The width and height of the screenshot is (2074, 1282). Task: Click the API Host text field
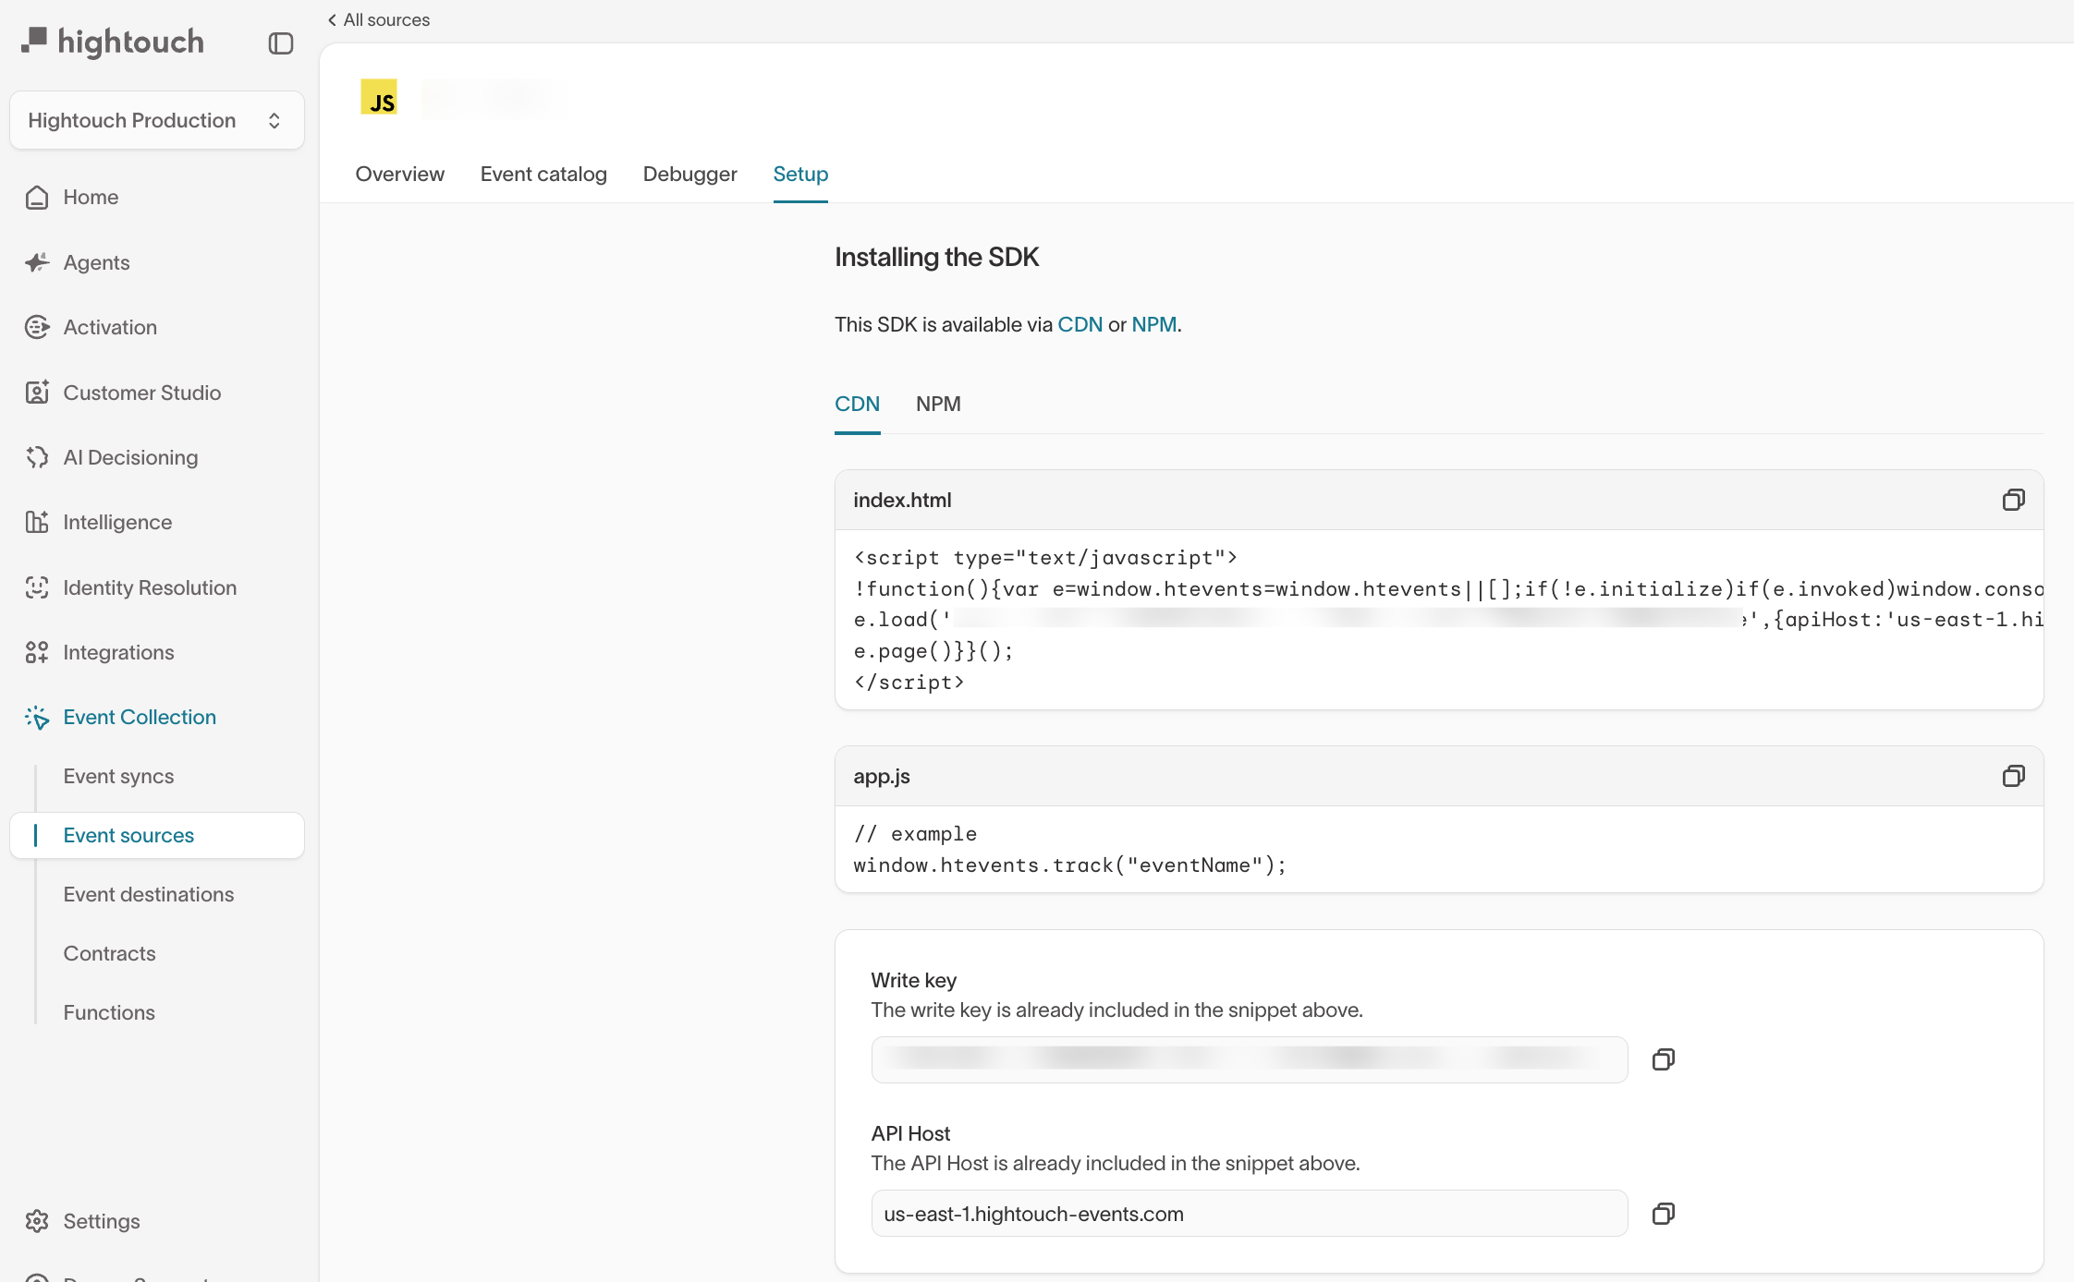[1248, 1214]
